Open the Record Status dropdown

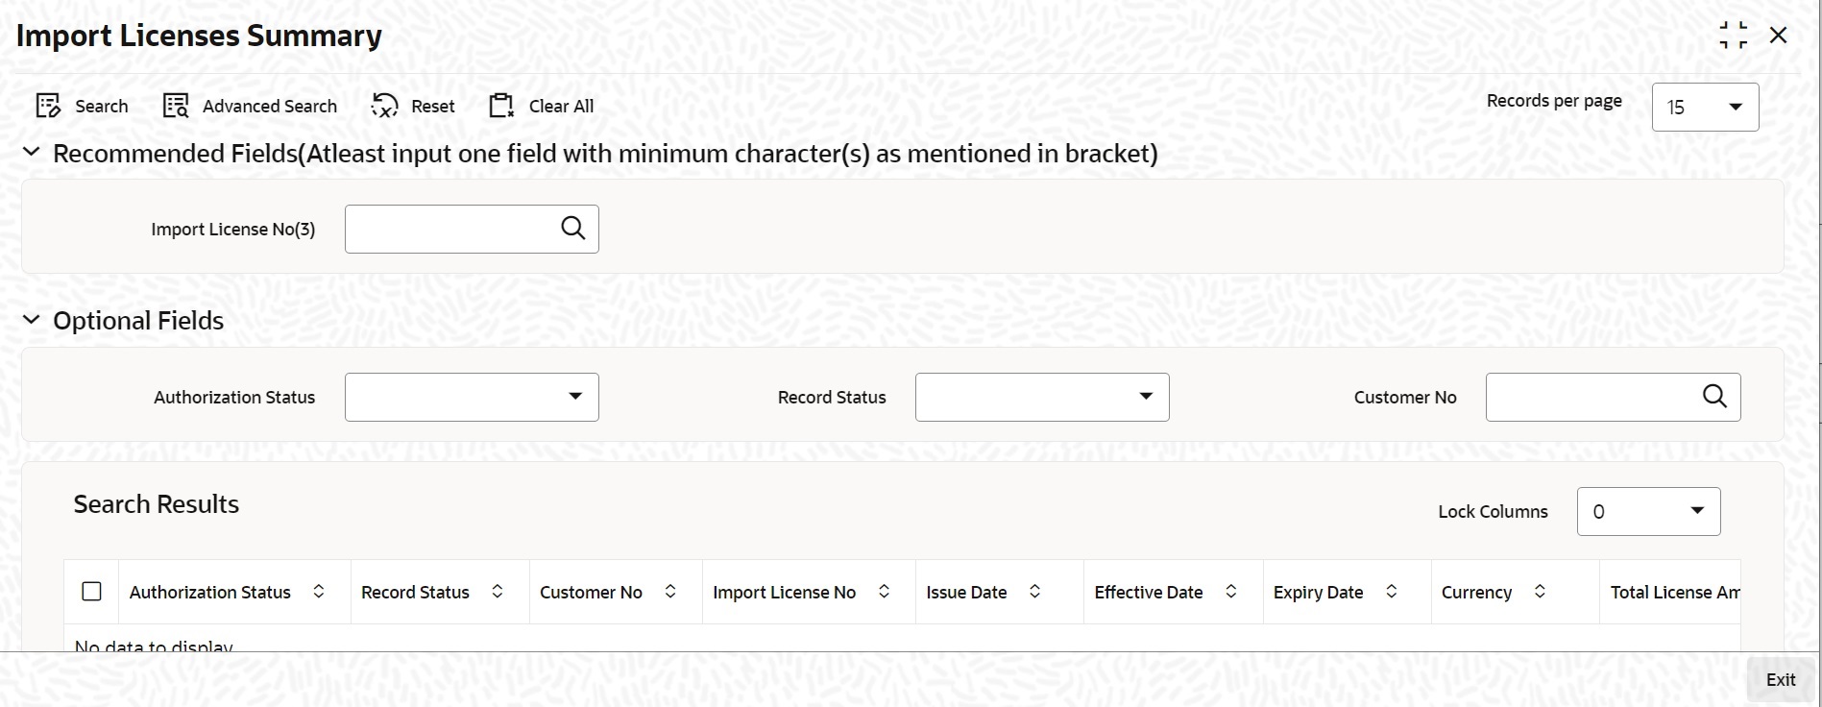[x=1042, y=397]
